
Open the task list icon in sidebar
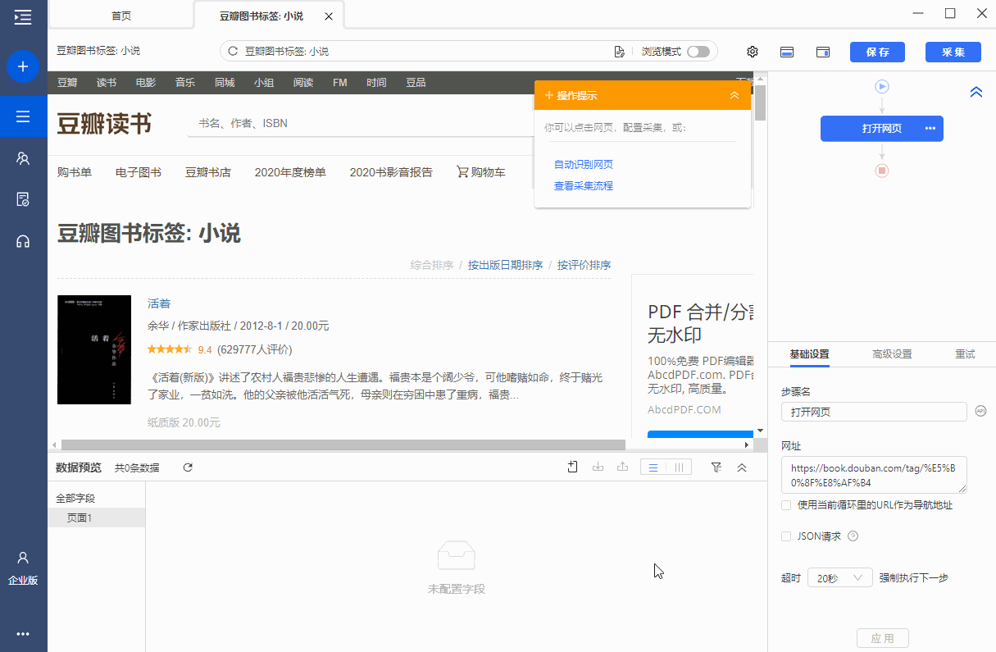[x=23, y=116]
